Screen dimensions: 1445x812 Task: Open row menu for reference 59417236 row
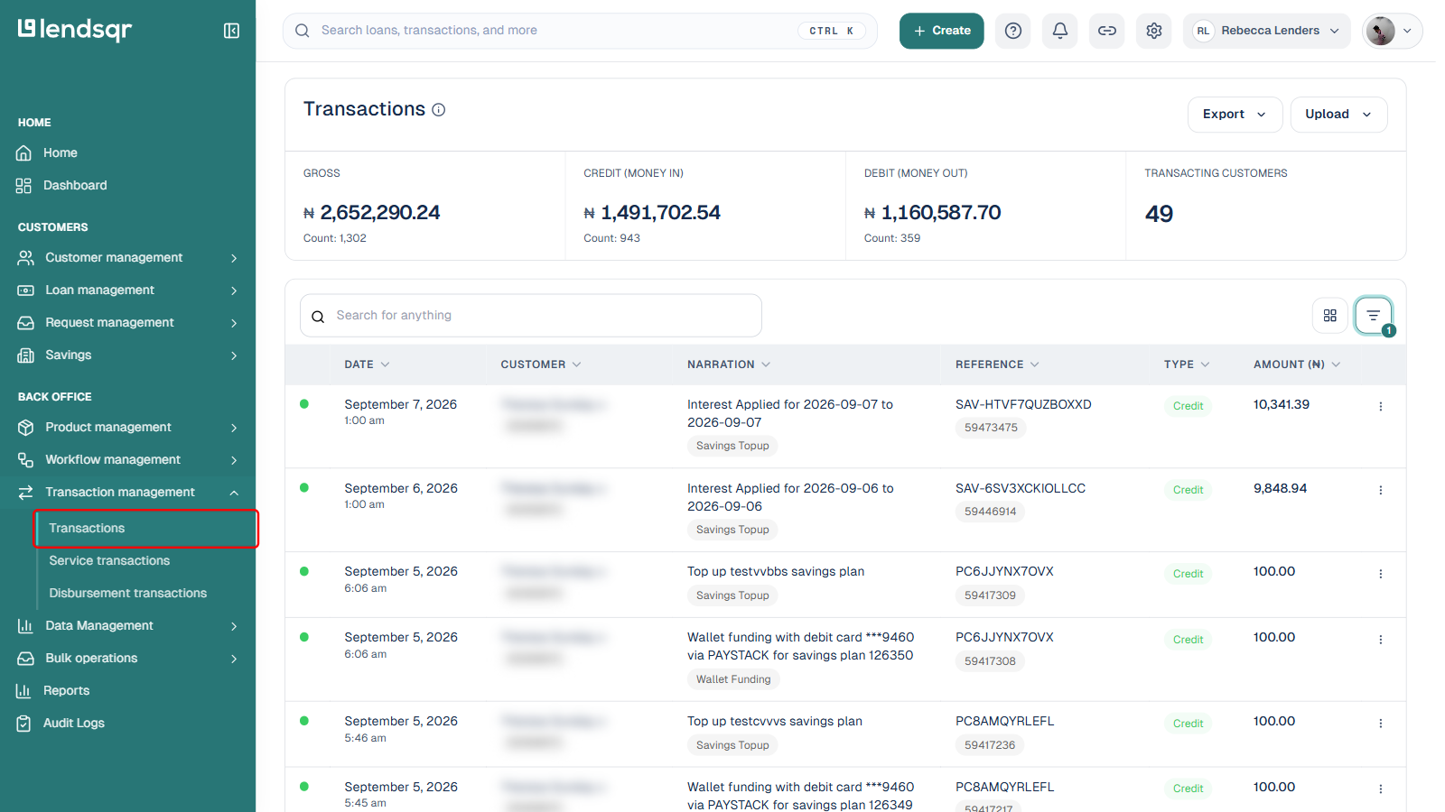[x=1381, y=724]
